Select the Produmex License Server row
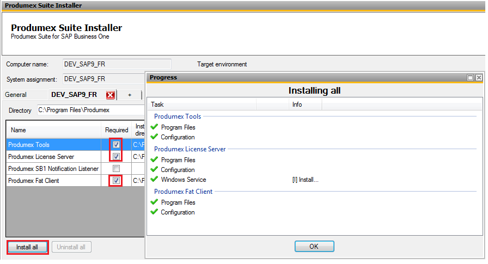This screenshot has width=488, height=264. click(75, 157)
